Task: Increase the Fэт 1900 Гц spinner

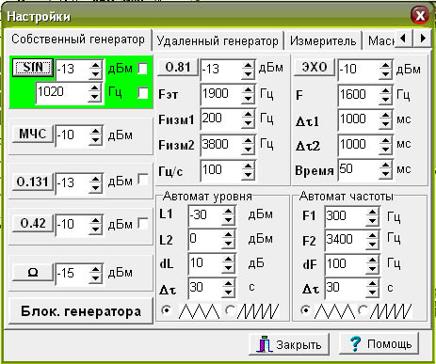Action: (x=248, y=89)
